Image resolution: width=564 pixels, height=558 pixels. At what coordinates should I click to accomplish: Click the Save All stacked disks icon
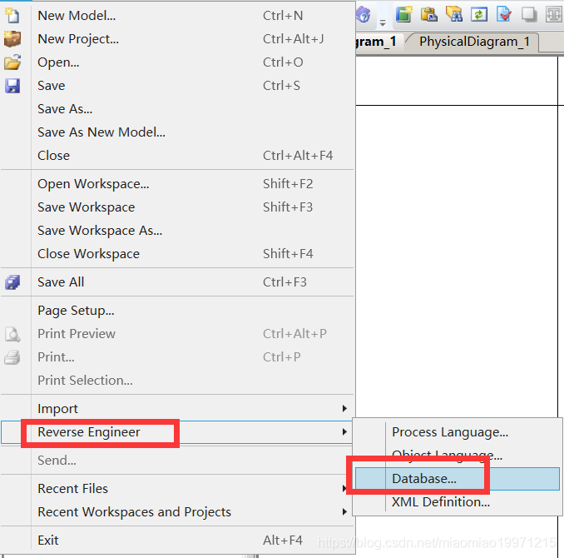[x=12, y=282]
